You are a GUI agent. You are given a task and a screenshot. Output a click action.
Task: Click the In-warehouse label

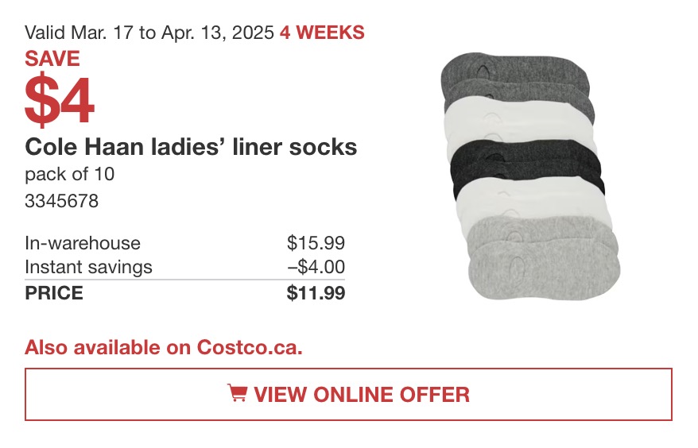pos(83,243)
